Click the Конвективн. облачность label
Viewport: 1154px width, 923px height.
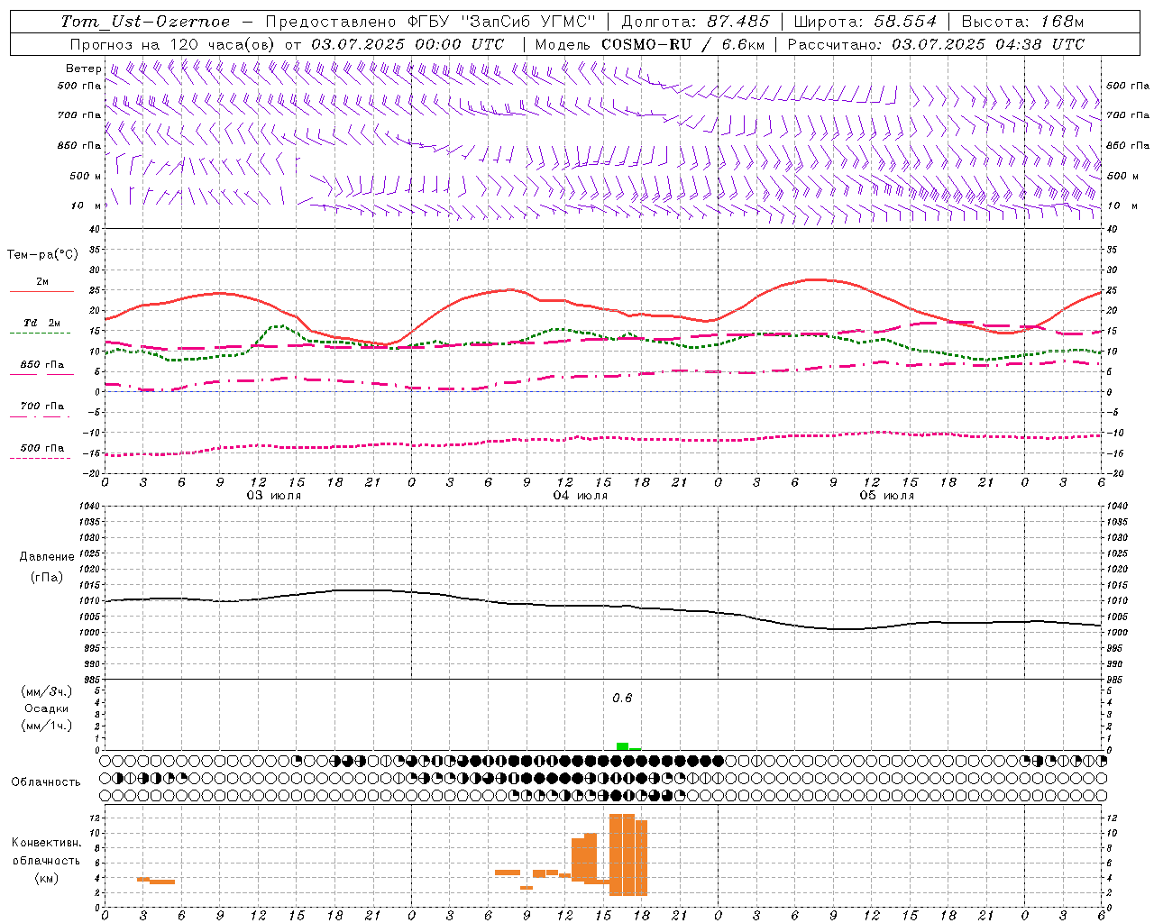46,852
